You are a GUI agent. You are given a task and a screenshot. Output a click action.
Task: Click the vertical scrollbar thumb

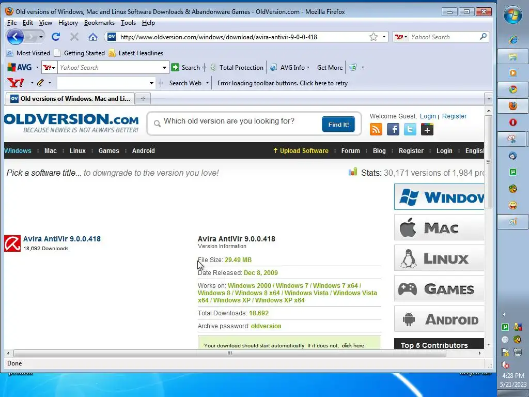tap(488, 162)
